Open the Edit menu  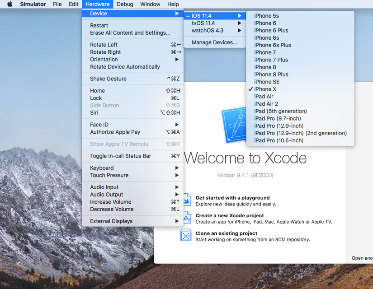tap(74, 4)
